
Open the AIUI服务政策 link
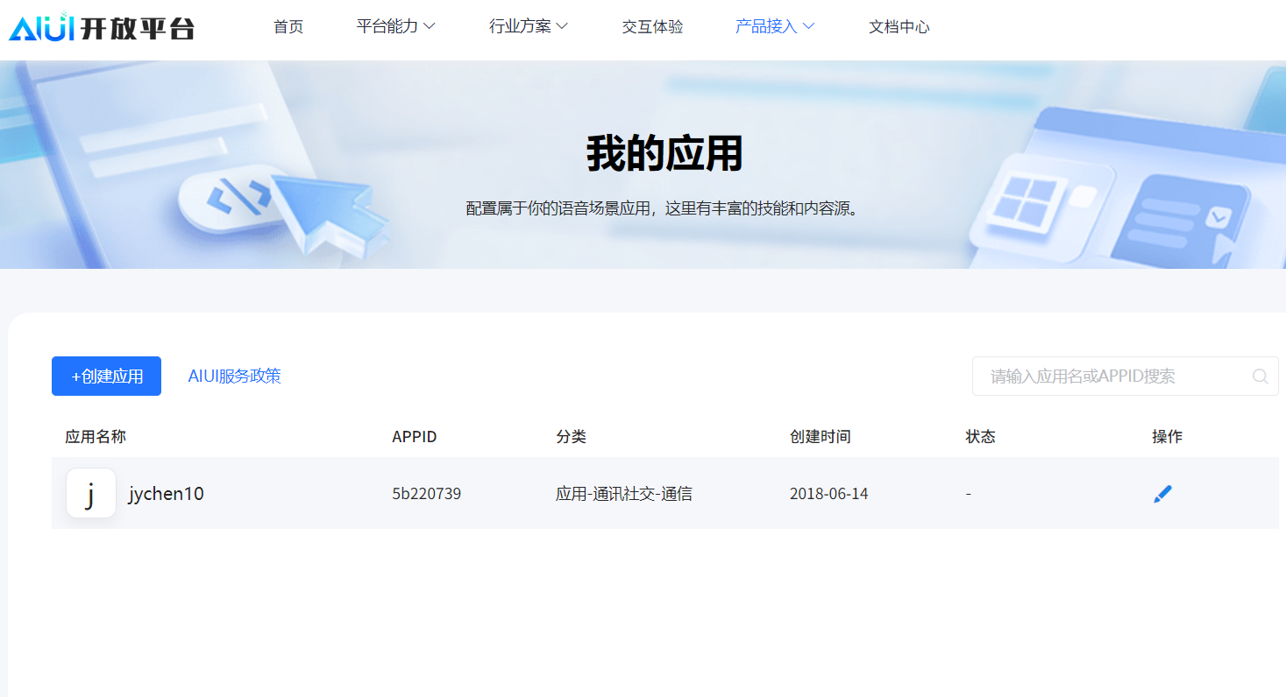[234, 377]
